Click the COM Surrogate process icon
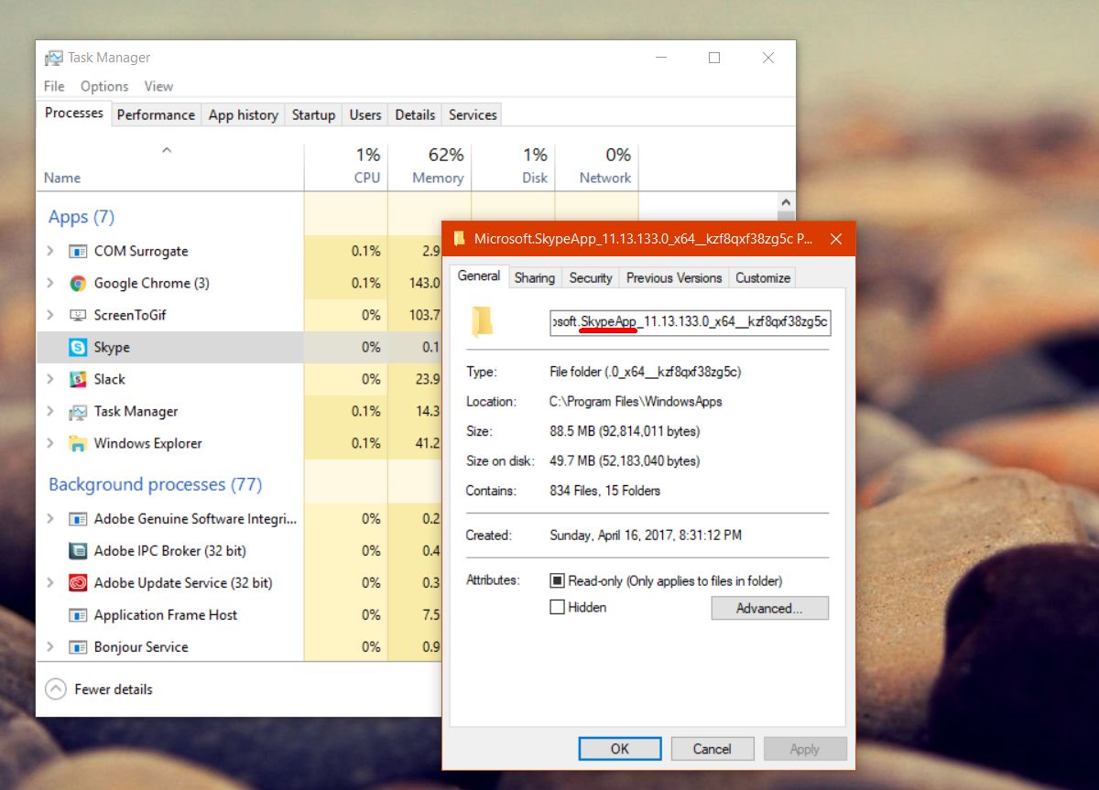The width and height of the screenshot is (1099, 790). tap(78, 251)
